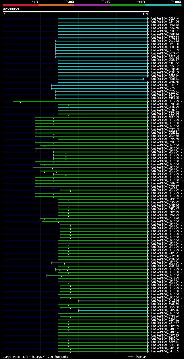Open the UniRef100_Q9VCT9 hit
The width and height of the screenshot is (184, 359).
(165, 335)
